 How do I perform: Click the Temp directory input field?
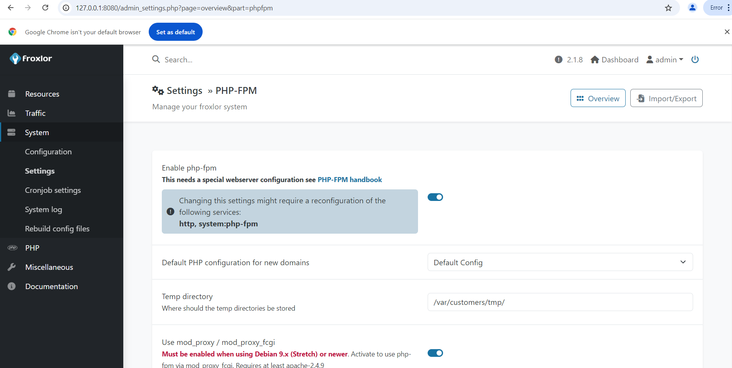tap(560, 302)
